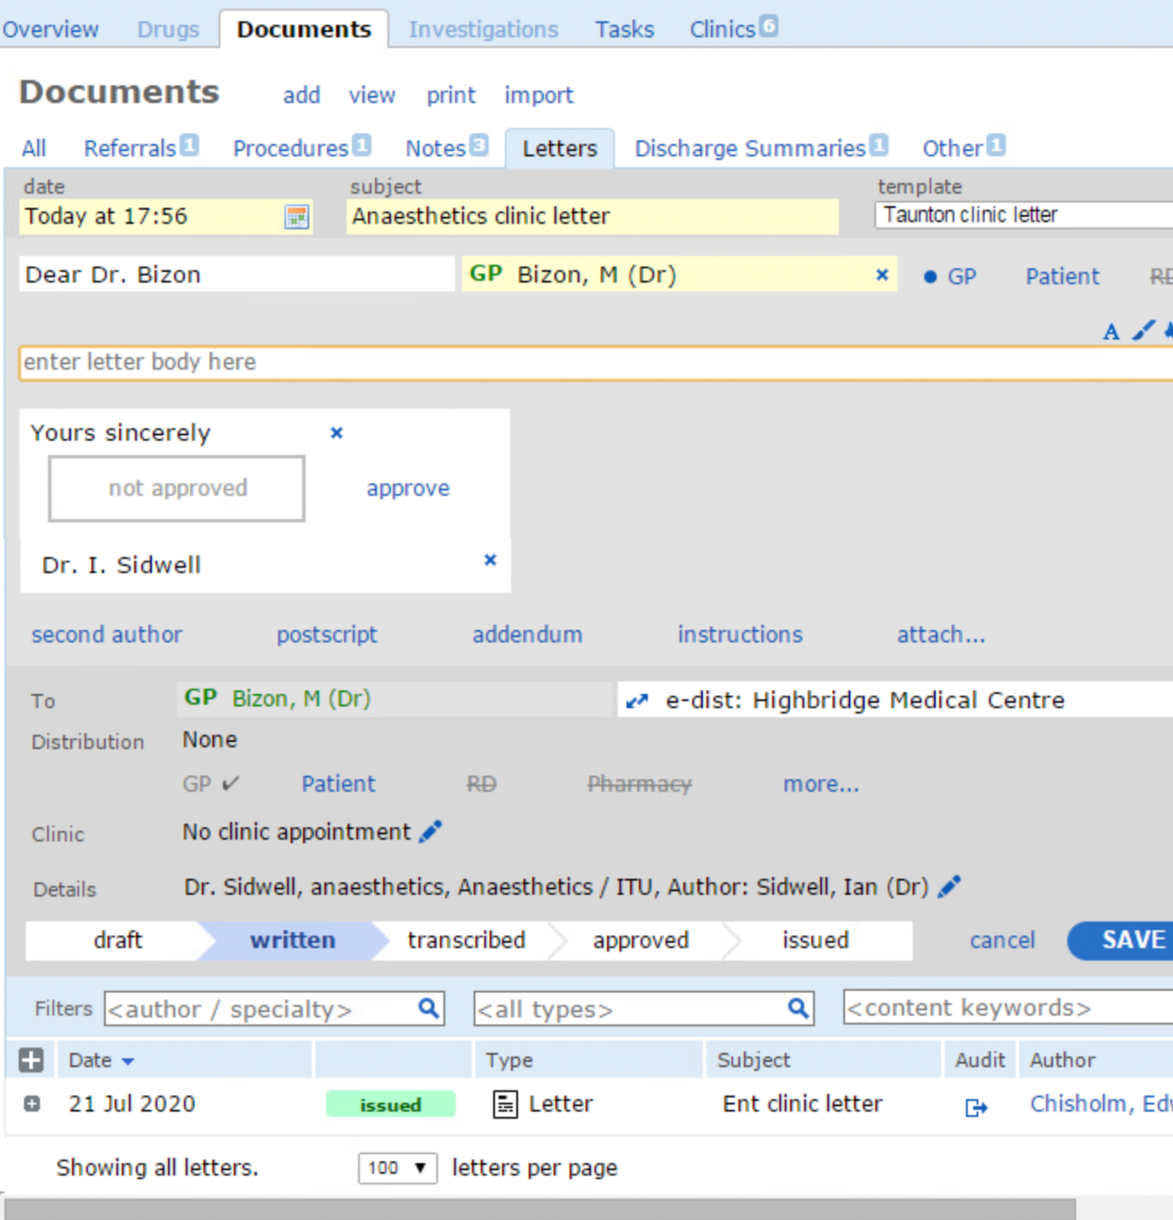The image size is (1173, 1220).
Task: Click the all types filter search icon
Action: point(798,1009)
